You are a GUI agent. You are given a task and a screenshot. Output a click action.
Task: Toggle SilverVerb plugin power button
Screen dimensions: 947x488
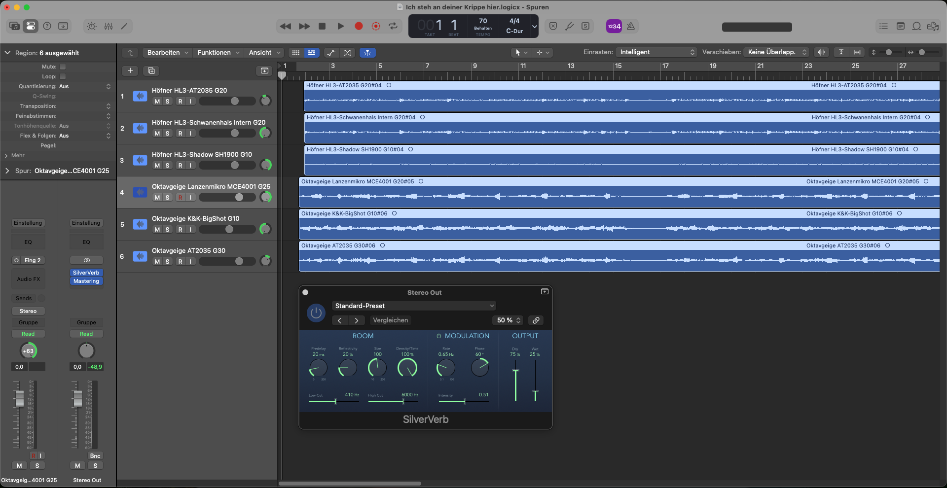point(316,313)
